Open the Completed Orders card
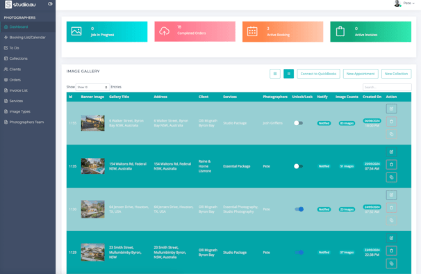Image resolution: width=421 pixels, height=274 pixels. coord(195,32)
